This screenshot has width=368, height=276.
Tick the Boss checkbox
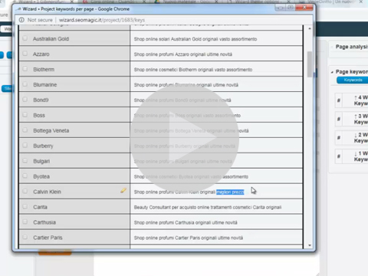(25, 115)
